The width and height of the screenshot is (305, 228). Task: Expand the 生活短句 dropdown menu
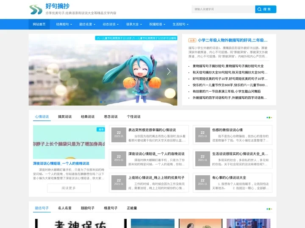tap(180, 24)
